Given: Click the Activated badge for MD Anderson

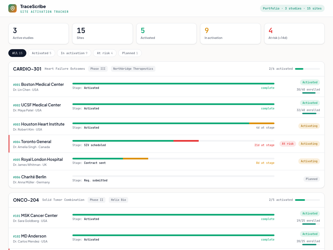Looking at the screenshot, I should (310, 234).
